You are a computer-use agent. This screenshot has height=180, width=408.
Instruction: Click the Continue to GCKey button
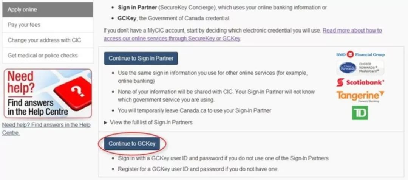click(132, 144)
